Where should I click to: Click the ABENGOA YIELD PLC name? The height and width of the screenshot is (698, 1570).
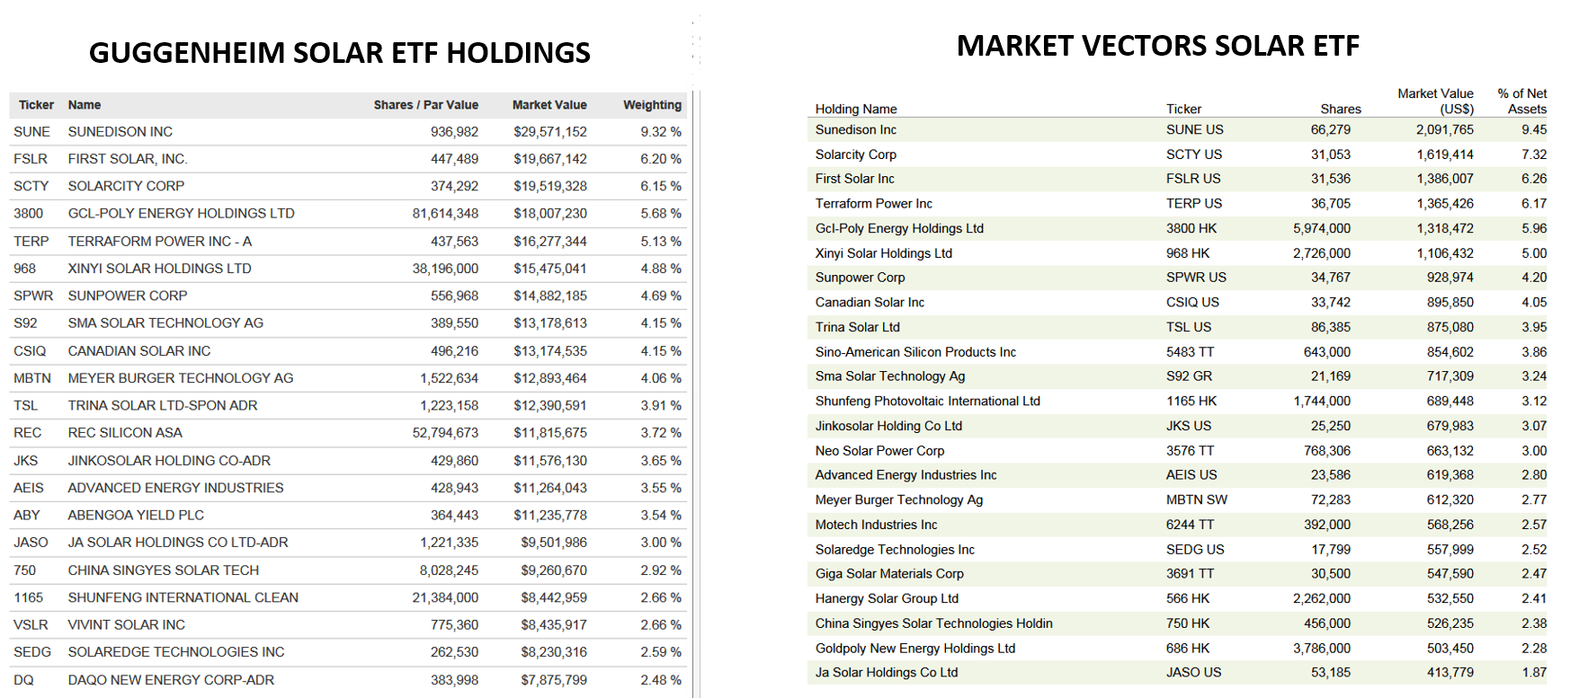[136, 516]
